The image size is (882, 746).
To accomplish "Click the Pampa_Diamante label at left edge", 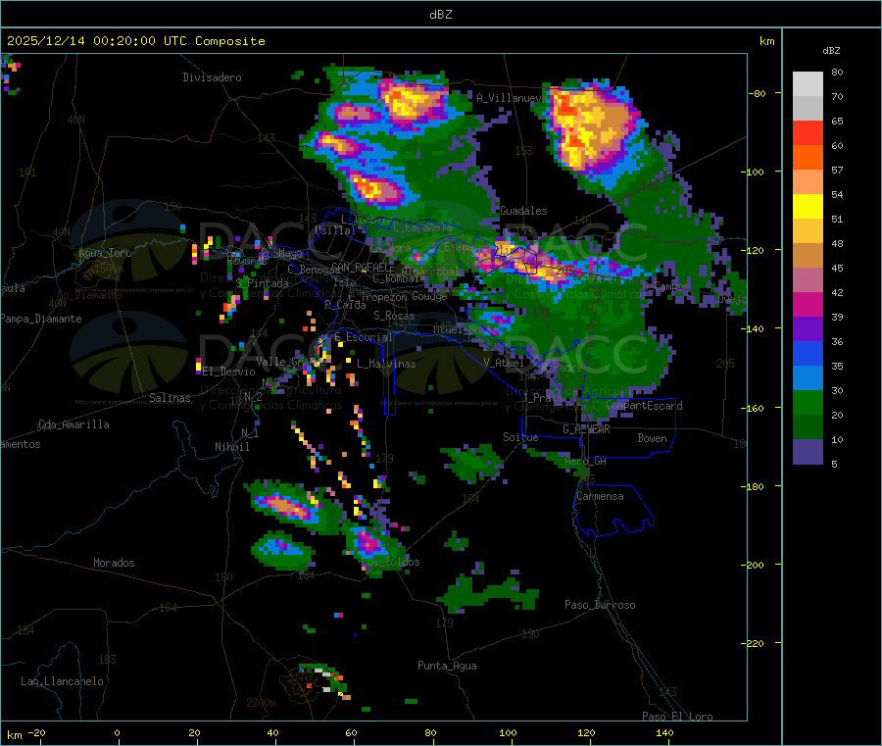I will click(33, 318).
